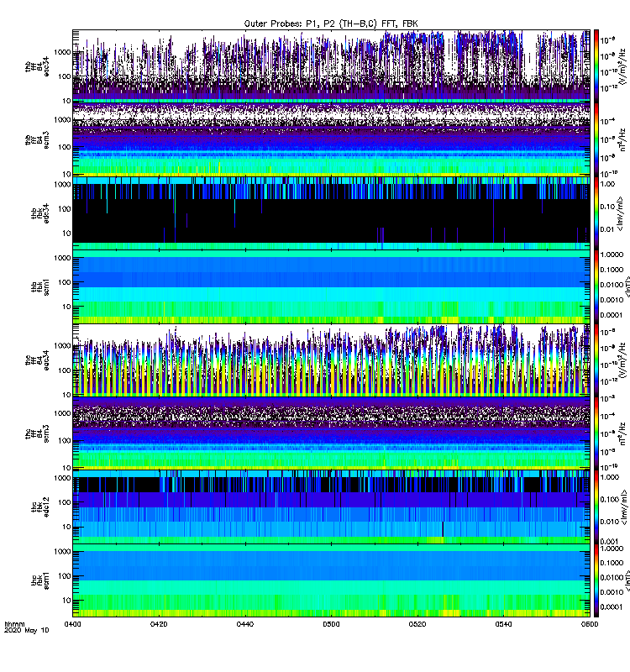This screenshot has width=630, height=672.
Task: Click the thc fbk scm1 color bar
Action: click(x=596, y=580)
